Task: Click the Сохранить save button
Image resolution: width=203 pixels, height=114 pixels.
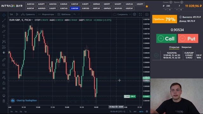Action: (x=121, y=14)
